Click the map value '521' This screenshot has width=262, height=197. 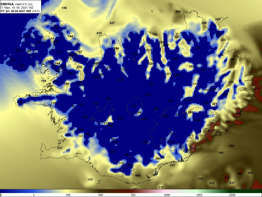[227, 178]
